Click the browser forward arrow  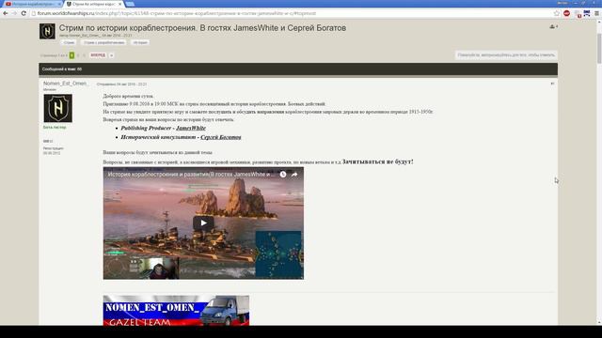tap(14, 13)
